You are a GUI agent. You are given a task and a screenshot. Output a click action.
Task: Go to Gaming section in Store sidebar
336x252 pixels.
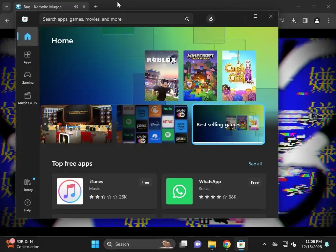(x=28, y=78)
